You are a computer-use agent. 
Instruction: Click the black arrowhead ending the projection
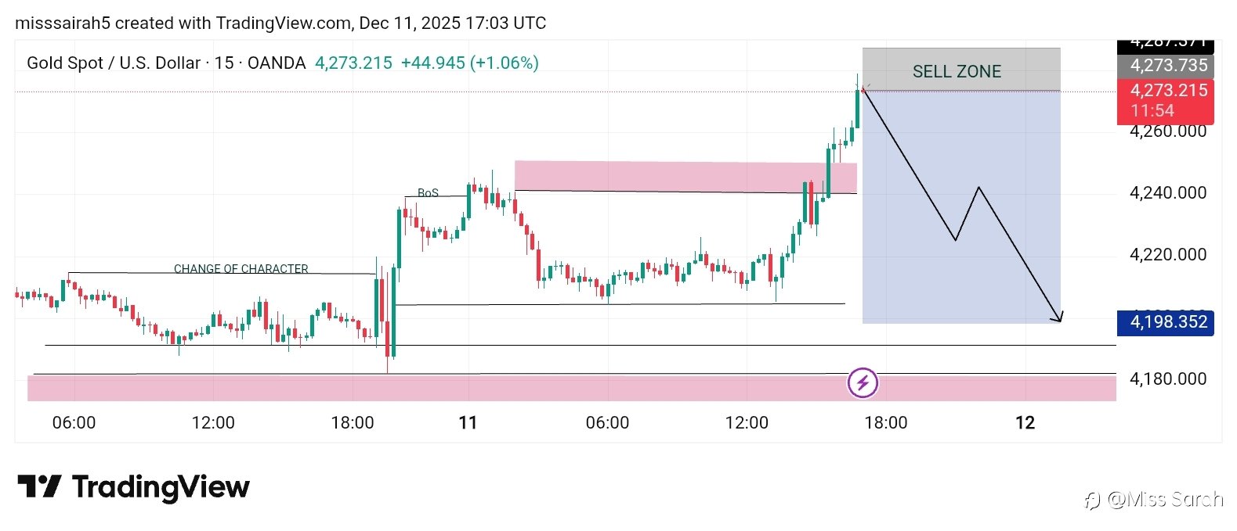tap(1058, 318)
